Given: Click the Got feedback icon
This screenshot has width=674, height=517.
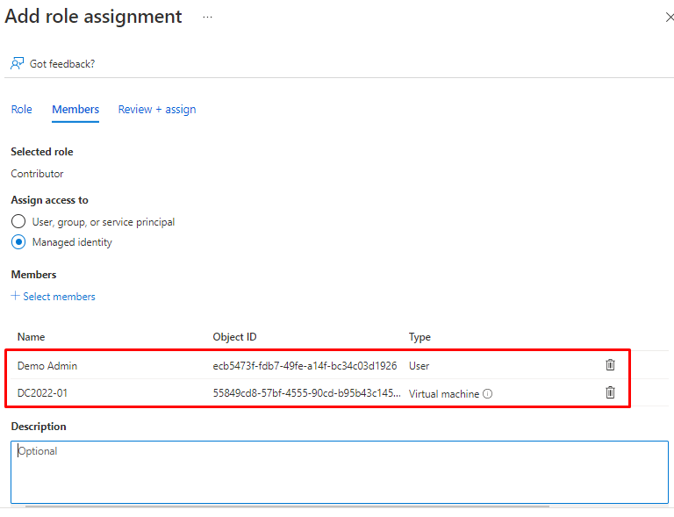Looking at the screenshot, I should pos(18,64).
